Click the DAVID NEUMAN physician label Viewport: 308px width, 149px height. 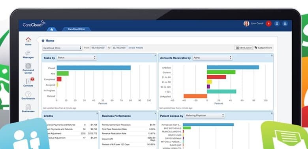[x=174, y=138]
